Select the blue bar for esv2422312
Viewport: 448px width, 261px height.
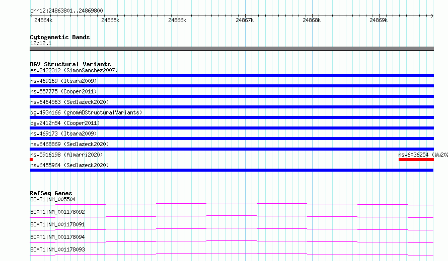tap(232, 75)
